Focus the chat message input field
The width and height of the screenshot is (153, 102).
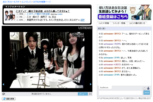pyautogui.click(x=120, y=93)
